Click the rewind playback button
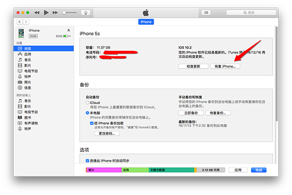 (x=37, y=13)
